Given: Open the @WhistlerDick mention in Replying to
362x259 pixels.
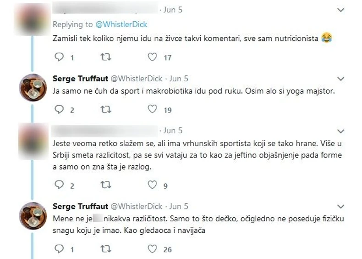Looking at the screenshot, I should [x=121, y=24].
